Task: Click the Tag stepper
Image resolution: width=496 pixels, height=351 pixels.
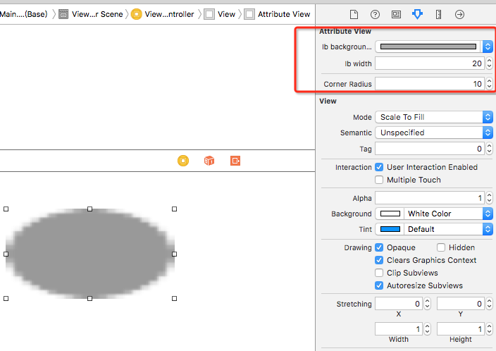Action: 490,149
